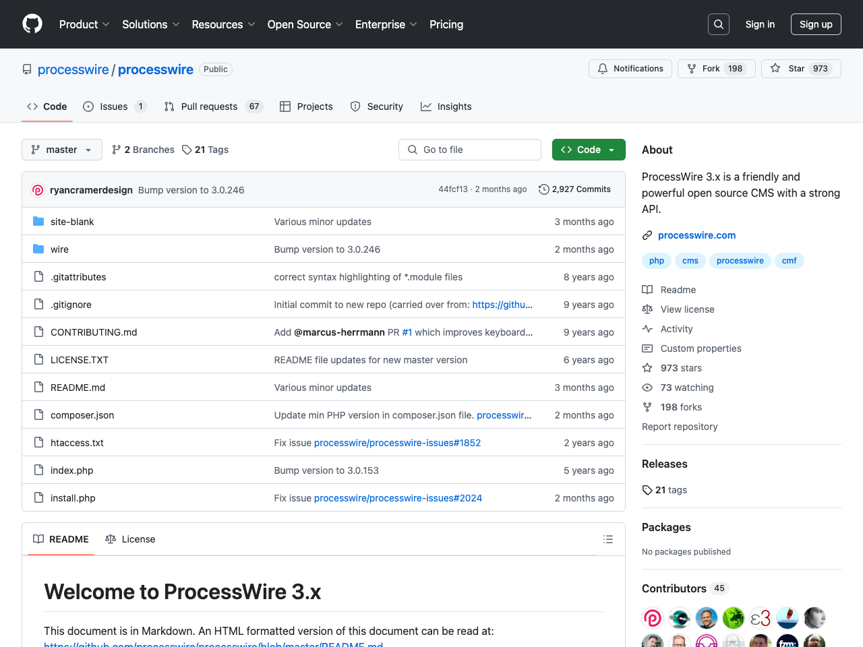Click the Sign up button
Image resolution: width=863 pixels, height=647 pixels.
point(816,24)
